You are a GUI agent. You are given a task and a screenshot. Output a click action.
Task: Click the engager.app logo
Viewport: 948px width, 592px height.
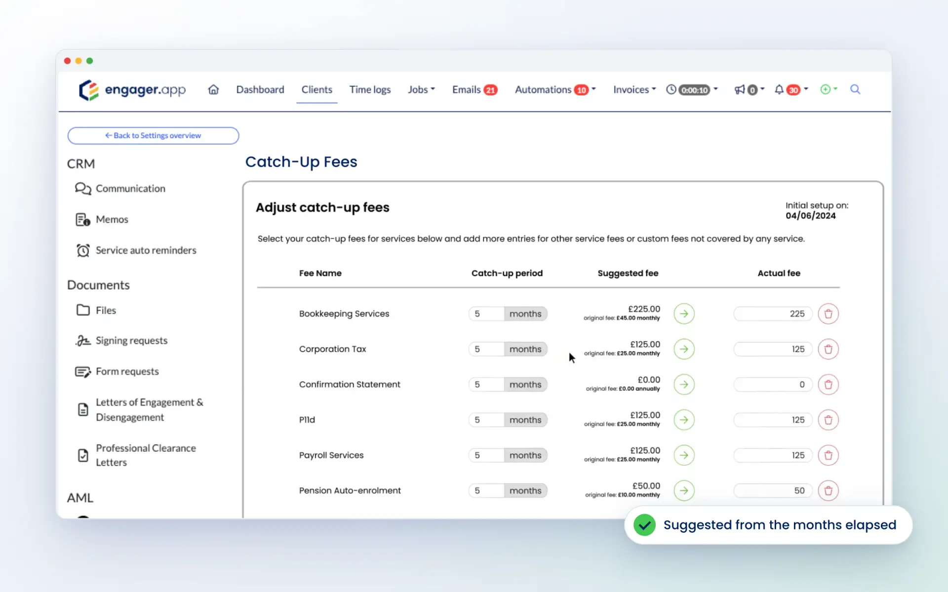point(132,90)
